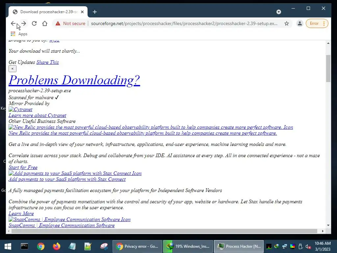Click the horizontal scrollbar thumb
Screen dimensions: 337x253
tap(165, 231)
